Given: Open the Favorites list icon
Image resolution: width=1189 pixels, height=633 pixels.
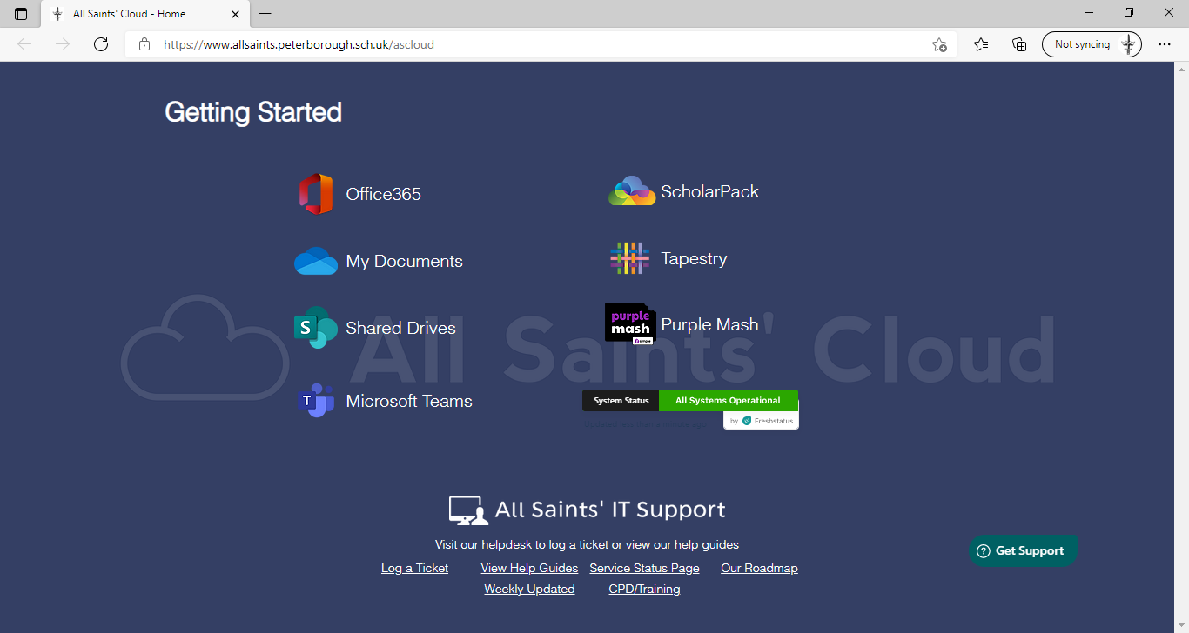Looking at the screenshot, I should click(981, 44).
